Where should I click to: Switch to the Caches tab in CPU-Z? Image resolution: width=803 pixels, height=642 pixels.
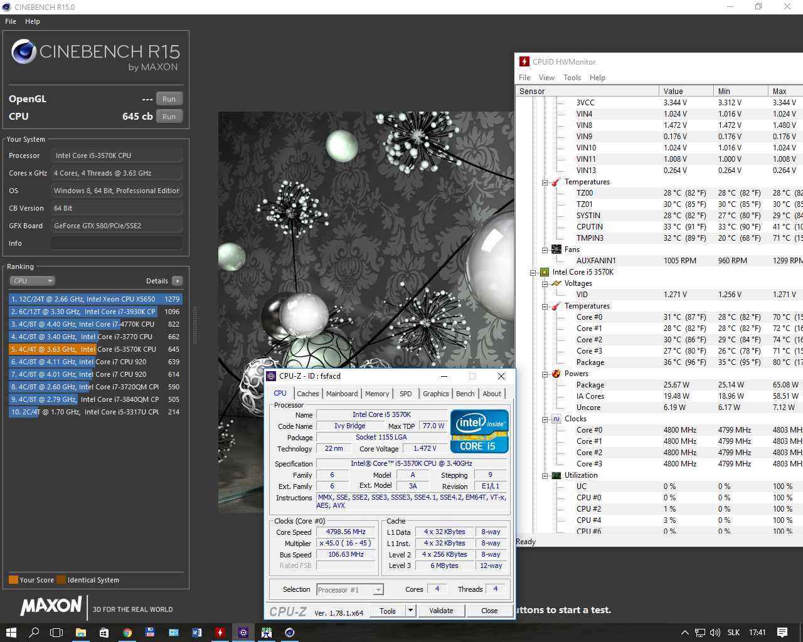[x=308, y=394]
